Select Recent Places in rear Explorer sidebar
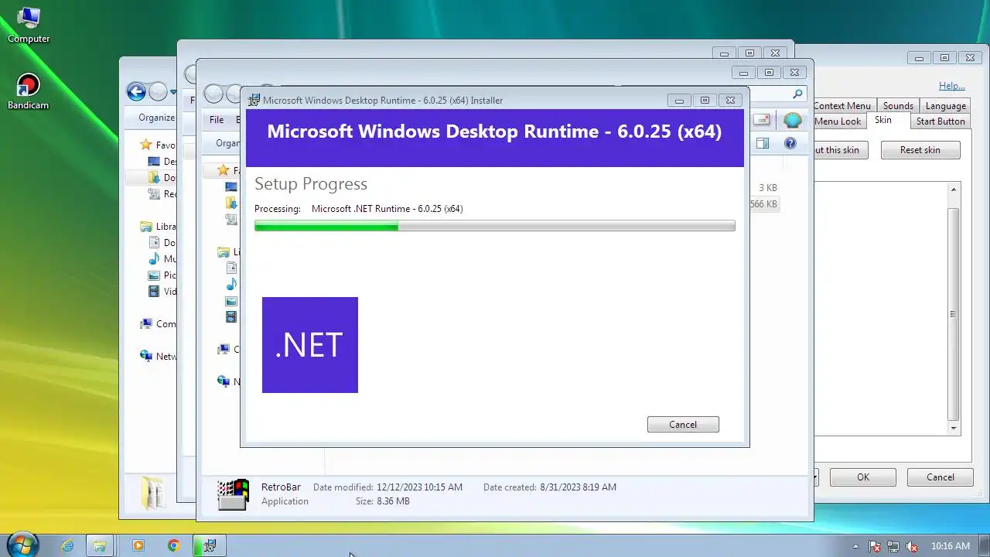The image size is (990, 557). (162, 194)
